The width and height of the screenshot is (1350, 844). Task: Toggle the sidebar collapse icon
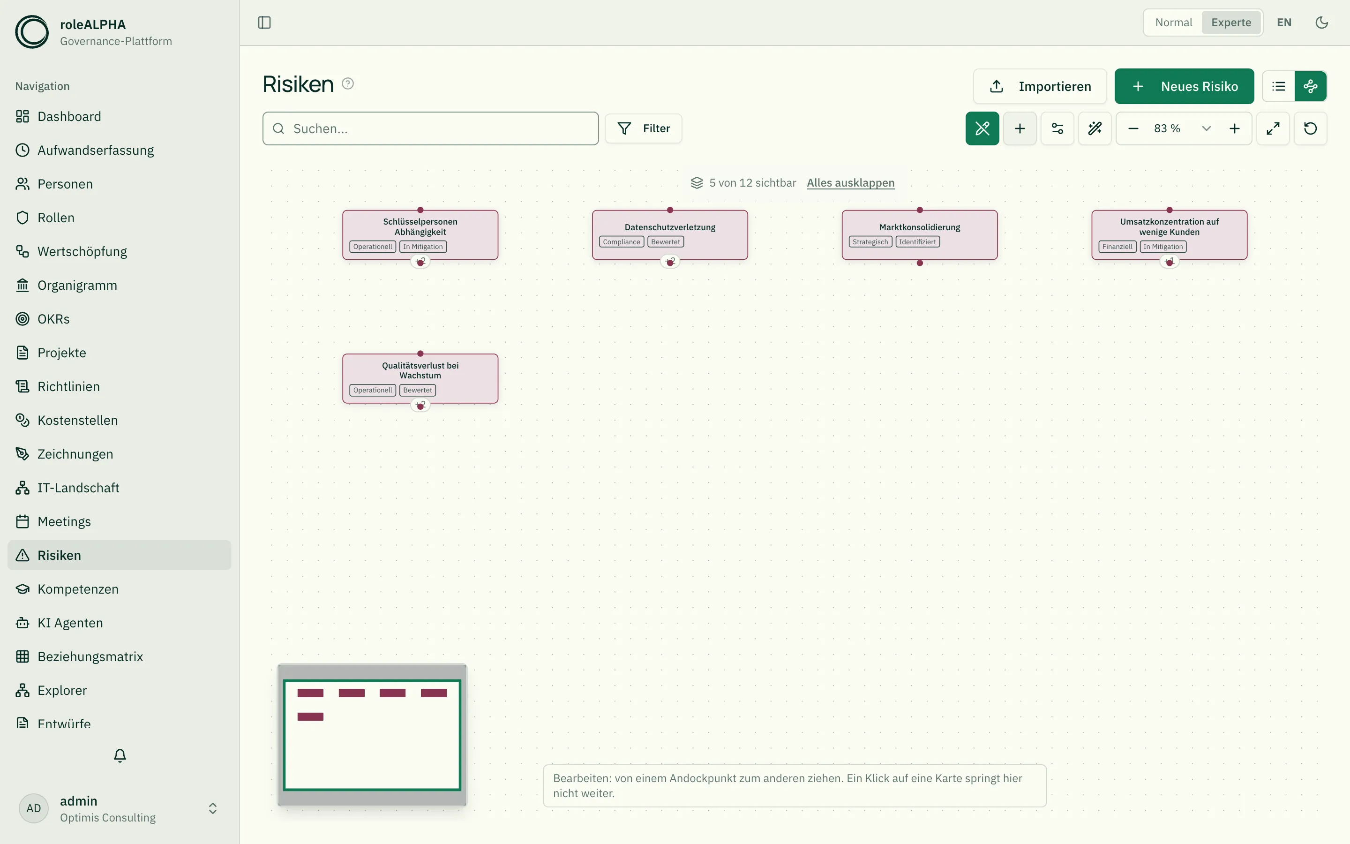[264, 23]
